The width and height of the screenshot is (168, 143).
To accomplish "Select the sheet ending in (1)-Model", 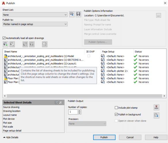I will 41,56.
